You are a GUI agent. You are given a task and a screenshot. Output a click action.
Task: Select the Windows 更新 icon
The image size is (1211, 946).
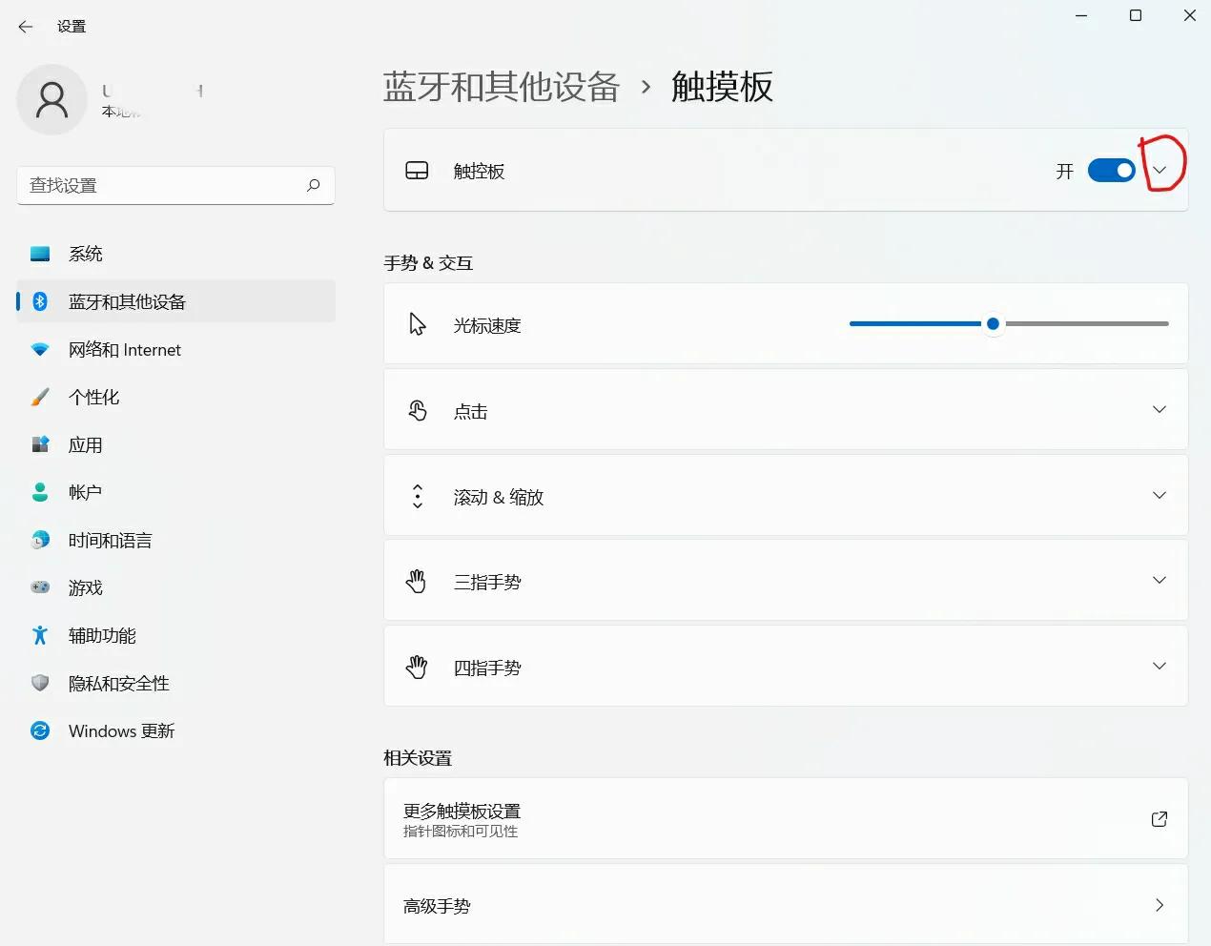click(40, 730)
